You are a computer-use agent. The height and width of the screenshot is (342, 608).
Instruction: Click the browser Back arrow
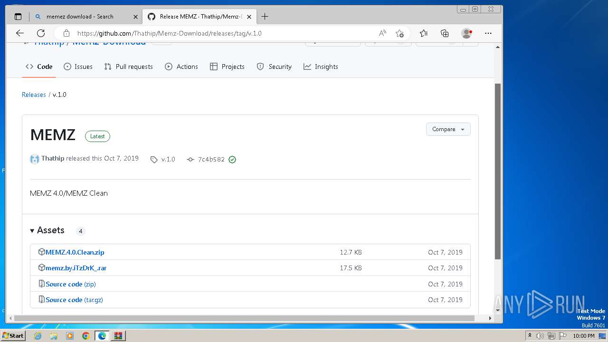[x=19, y=33]
